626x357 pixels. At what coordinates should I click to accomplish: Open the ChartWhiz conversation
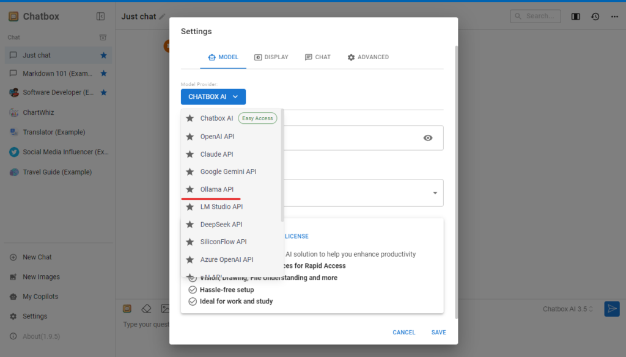(x=58, y=112)
